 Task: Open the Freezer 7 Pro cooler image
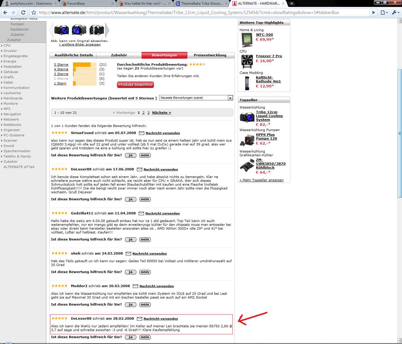pyautogui.click(x=247, y=61)
